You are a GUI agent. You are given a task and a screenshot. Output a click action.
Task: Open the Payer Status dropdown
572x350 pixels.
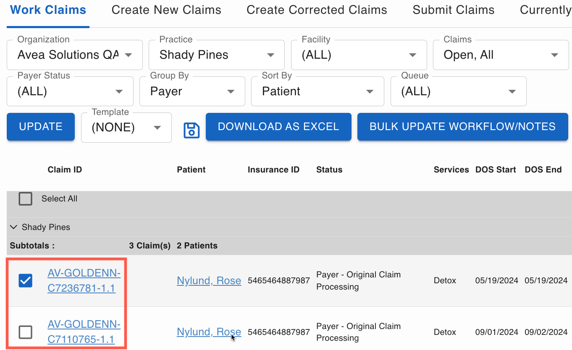[x=70, y=91]
